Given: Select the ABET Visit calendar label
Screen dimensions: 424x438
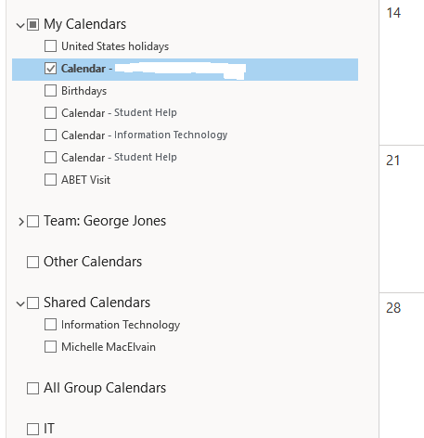Looking at the screenshot, I should click(x=85, y=180).
